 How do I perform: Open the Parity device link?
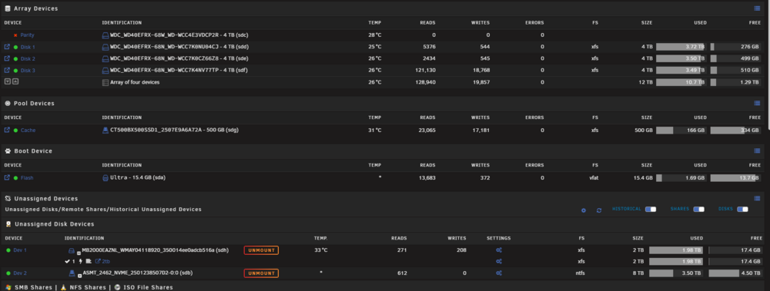pyautogui.click(x=28, y=35)
